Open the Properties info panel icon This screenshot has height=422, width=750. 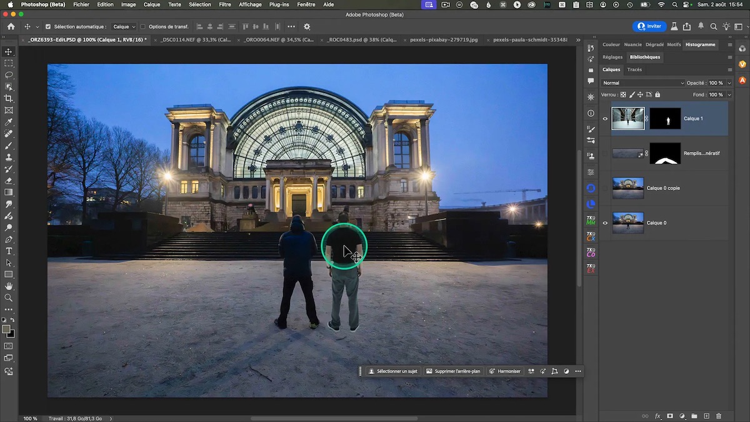click(x=591, y=113)
